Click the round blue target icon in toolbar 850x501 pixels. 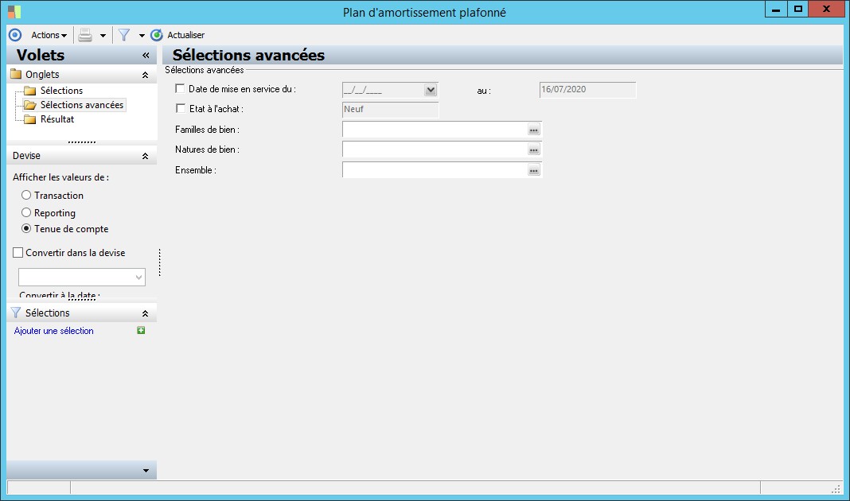click(x=15, y=35)
